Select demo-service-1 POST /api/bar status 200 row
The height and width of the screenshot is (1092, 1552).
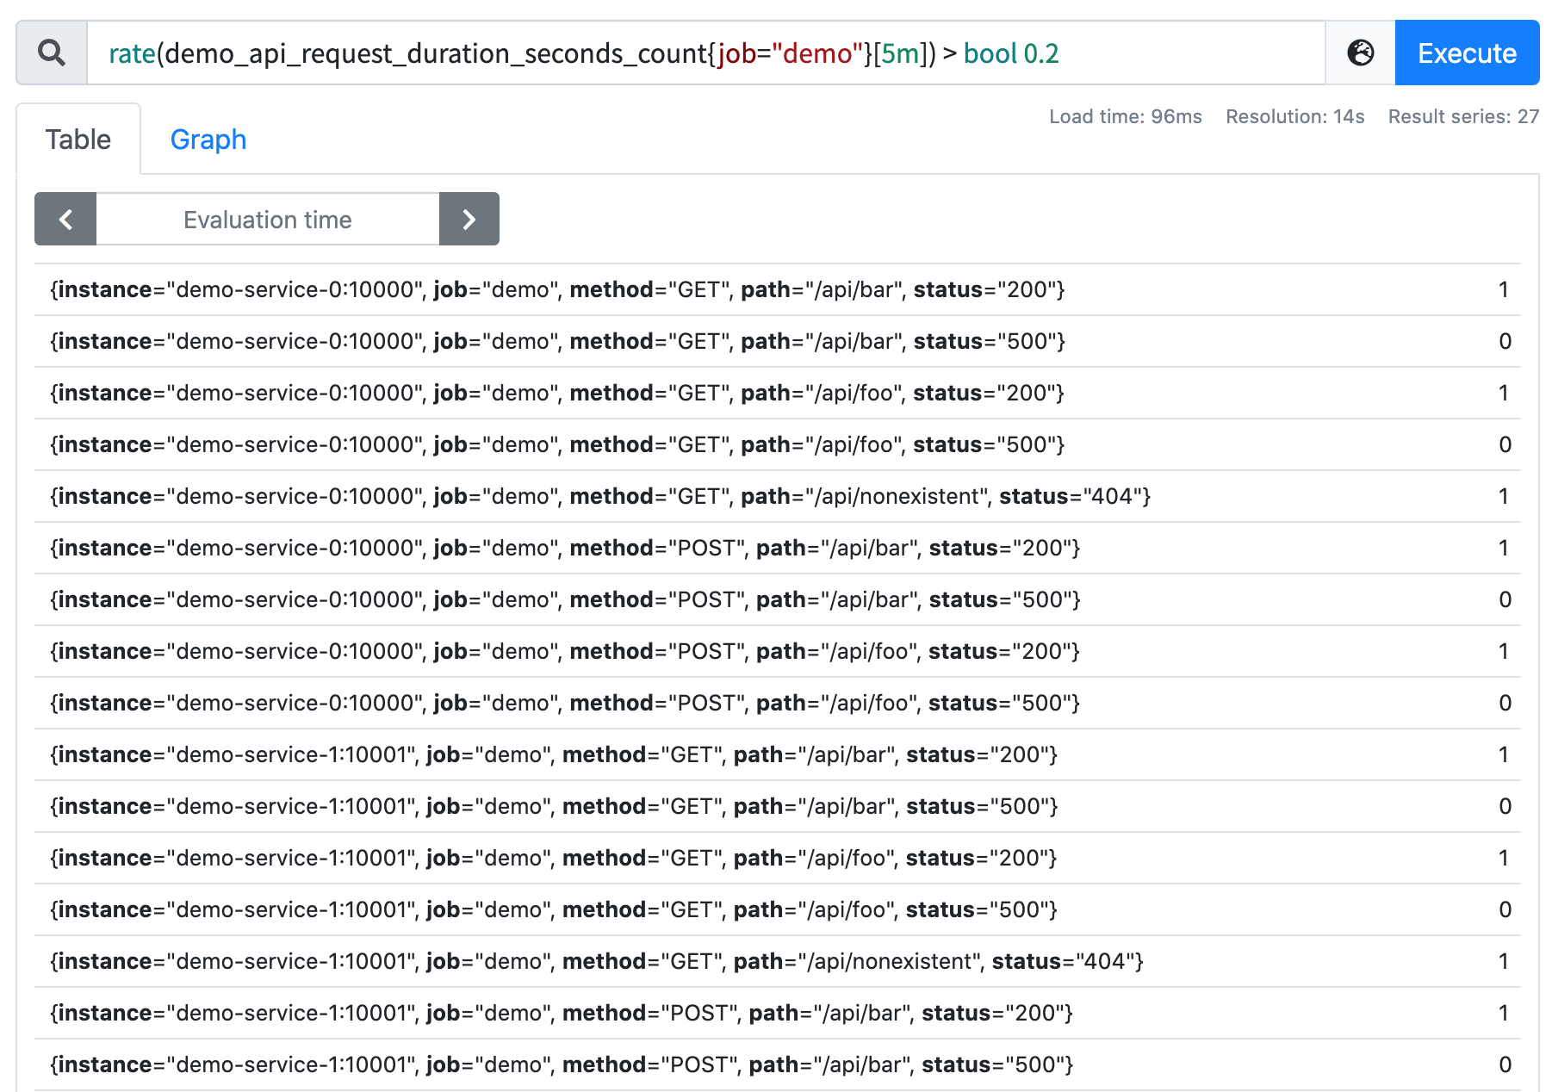(778, 1013)
